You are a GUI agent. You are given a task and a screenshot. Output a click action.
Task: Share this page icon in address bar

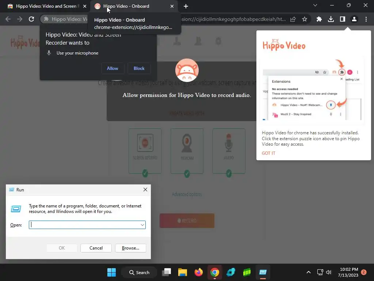(x=293, y=19)
